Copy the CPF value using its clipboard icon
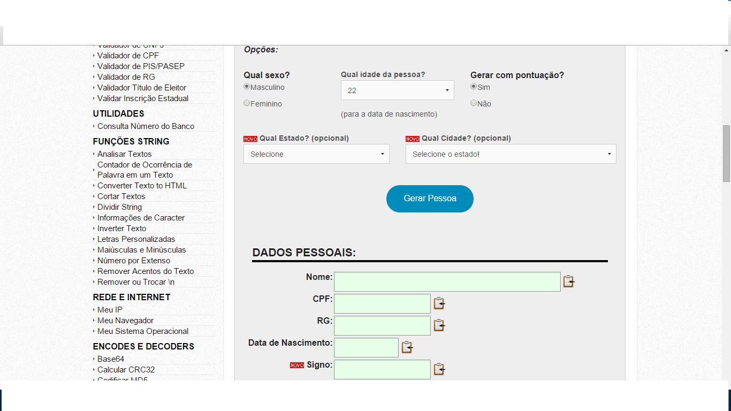The image size is (731, 411). 439,303
